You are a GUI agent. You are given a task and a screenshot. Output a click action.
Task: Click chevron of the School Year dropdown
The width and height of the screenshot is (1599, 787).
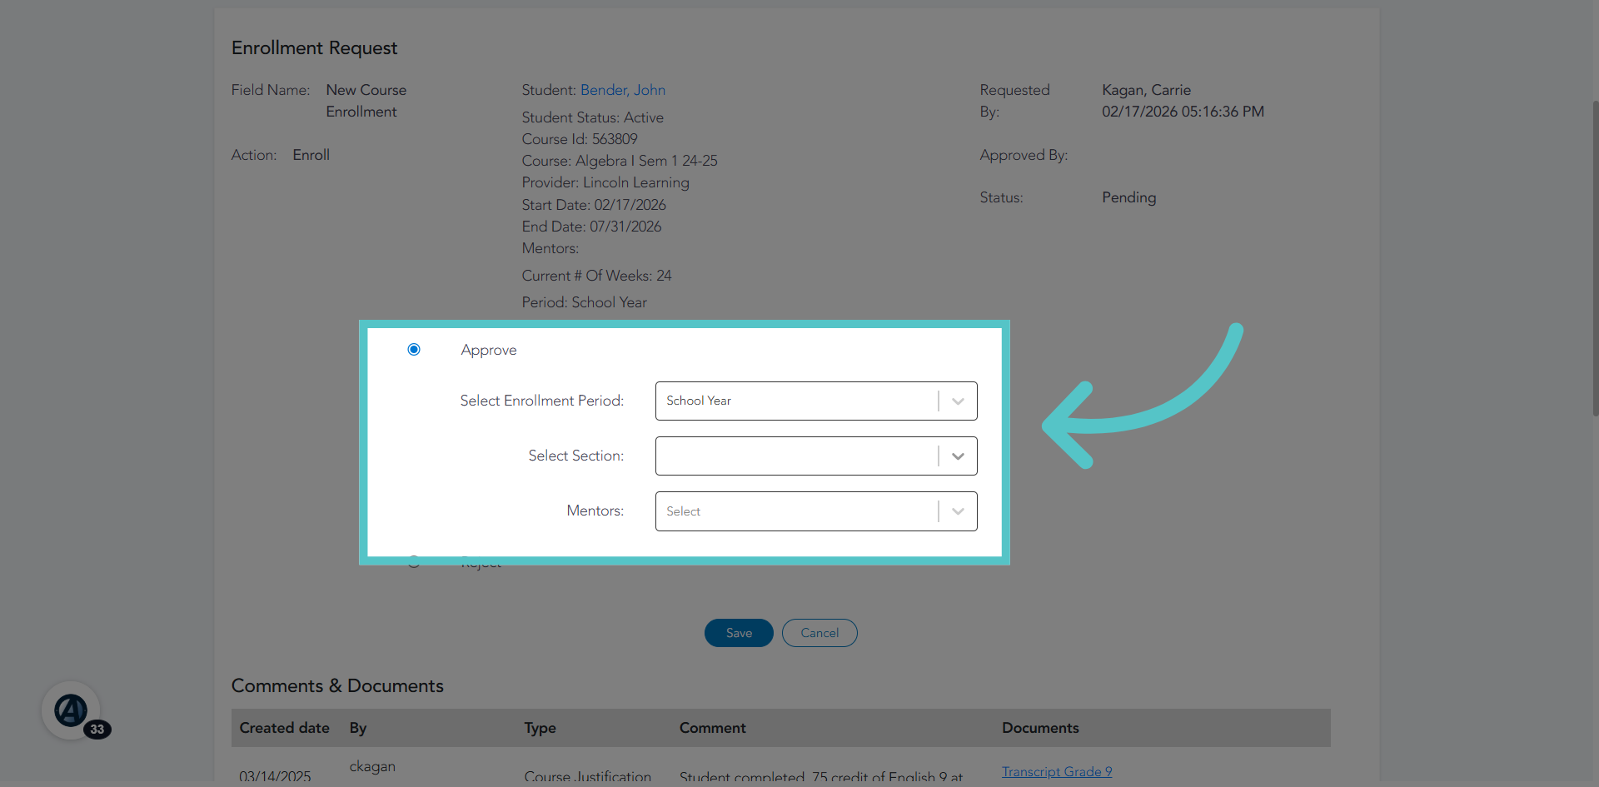(958, 401)
